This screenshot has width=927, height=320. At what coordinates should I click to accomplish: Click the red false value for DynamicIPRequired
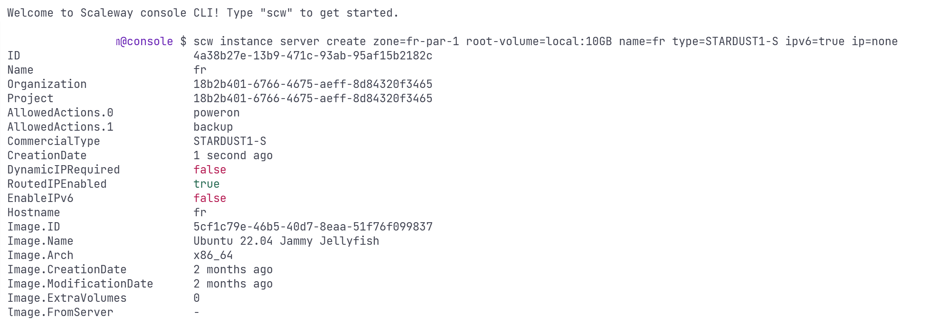210,170
